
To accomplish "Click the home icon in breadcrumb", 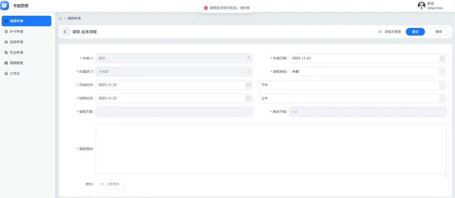I will tap(61, 18).
